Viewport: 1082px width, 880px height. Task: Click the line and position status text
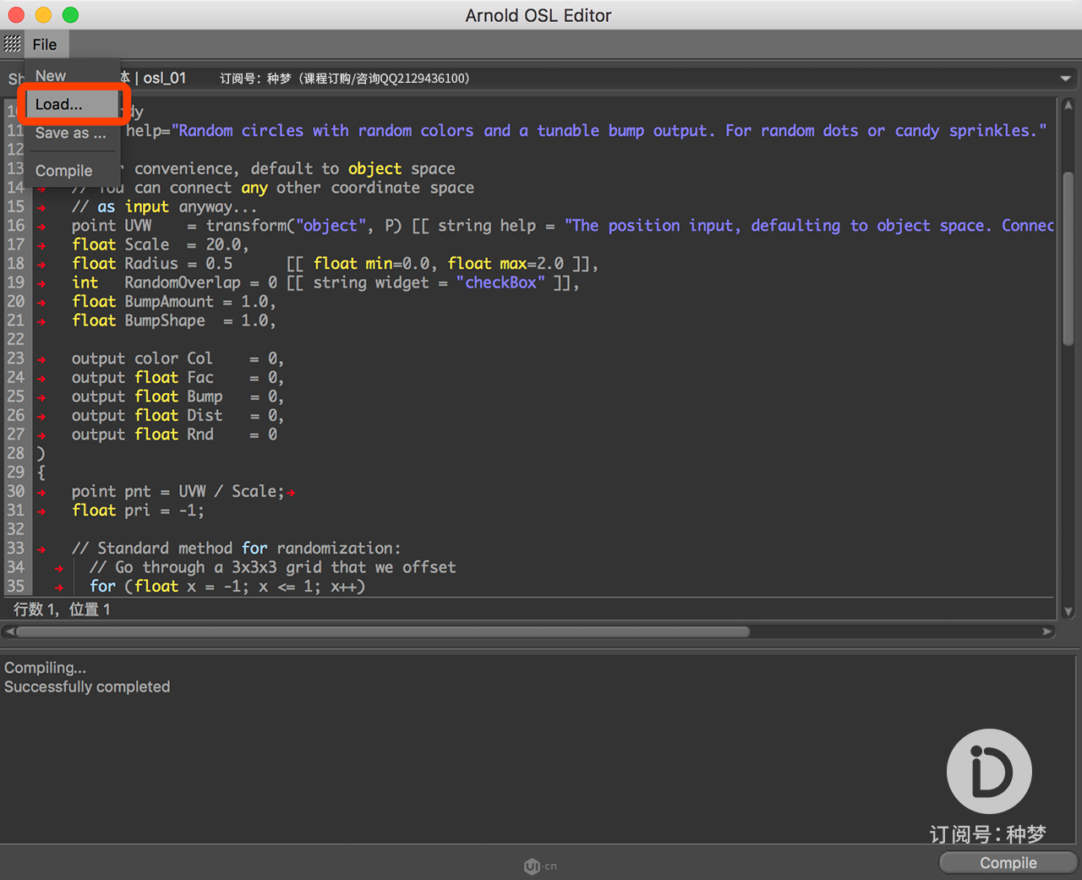click(x=62, y=609)
